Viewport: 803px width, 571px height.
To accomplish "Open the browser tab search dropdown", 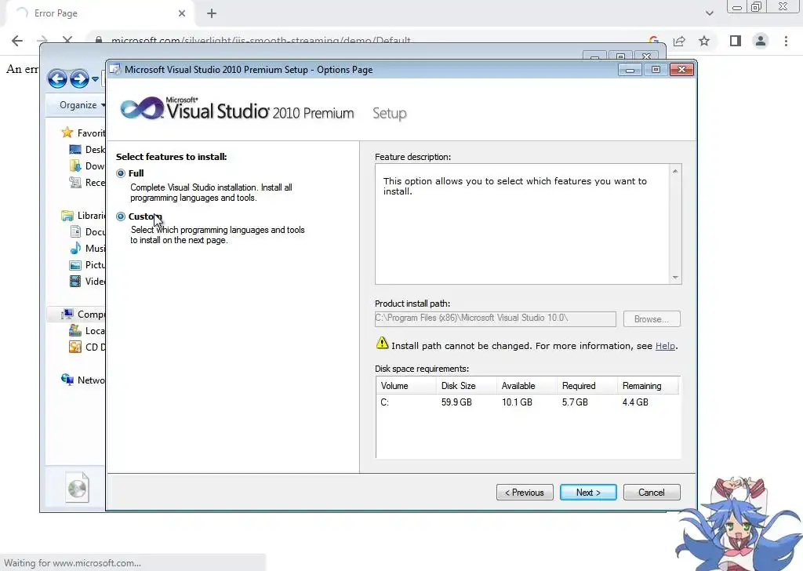I will click(709, 13).
